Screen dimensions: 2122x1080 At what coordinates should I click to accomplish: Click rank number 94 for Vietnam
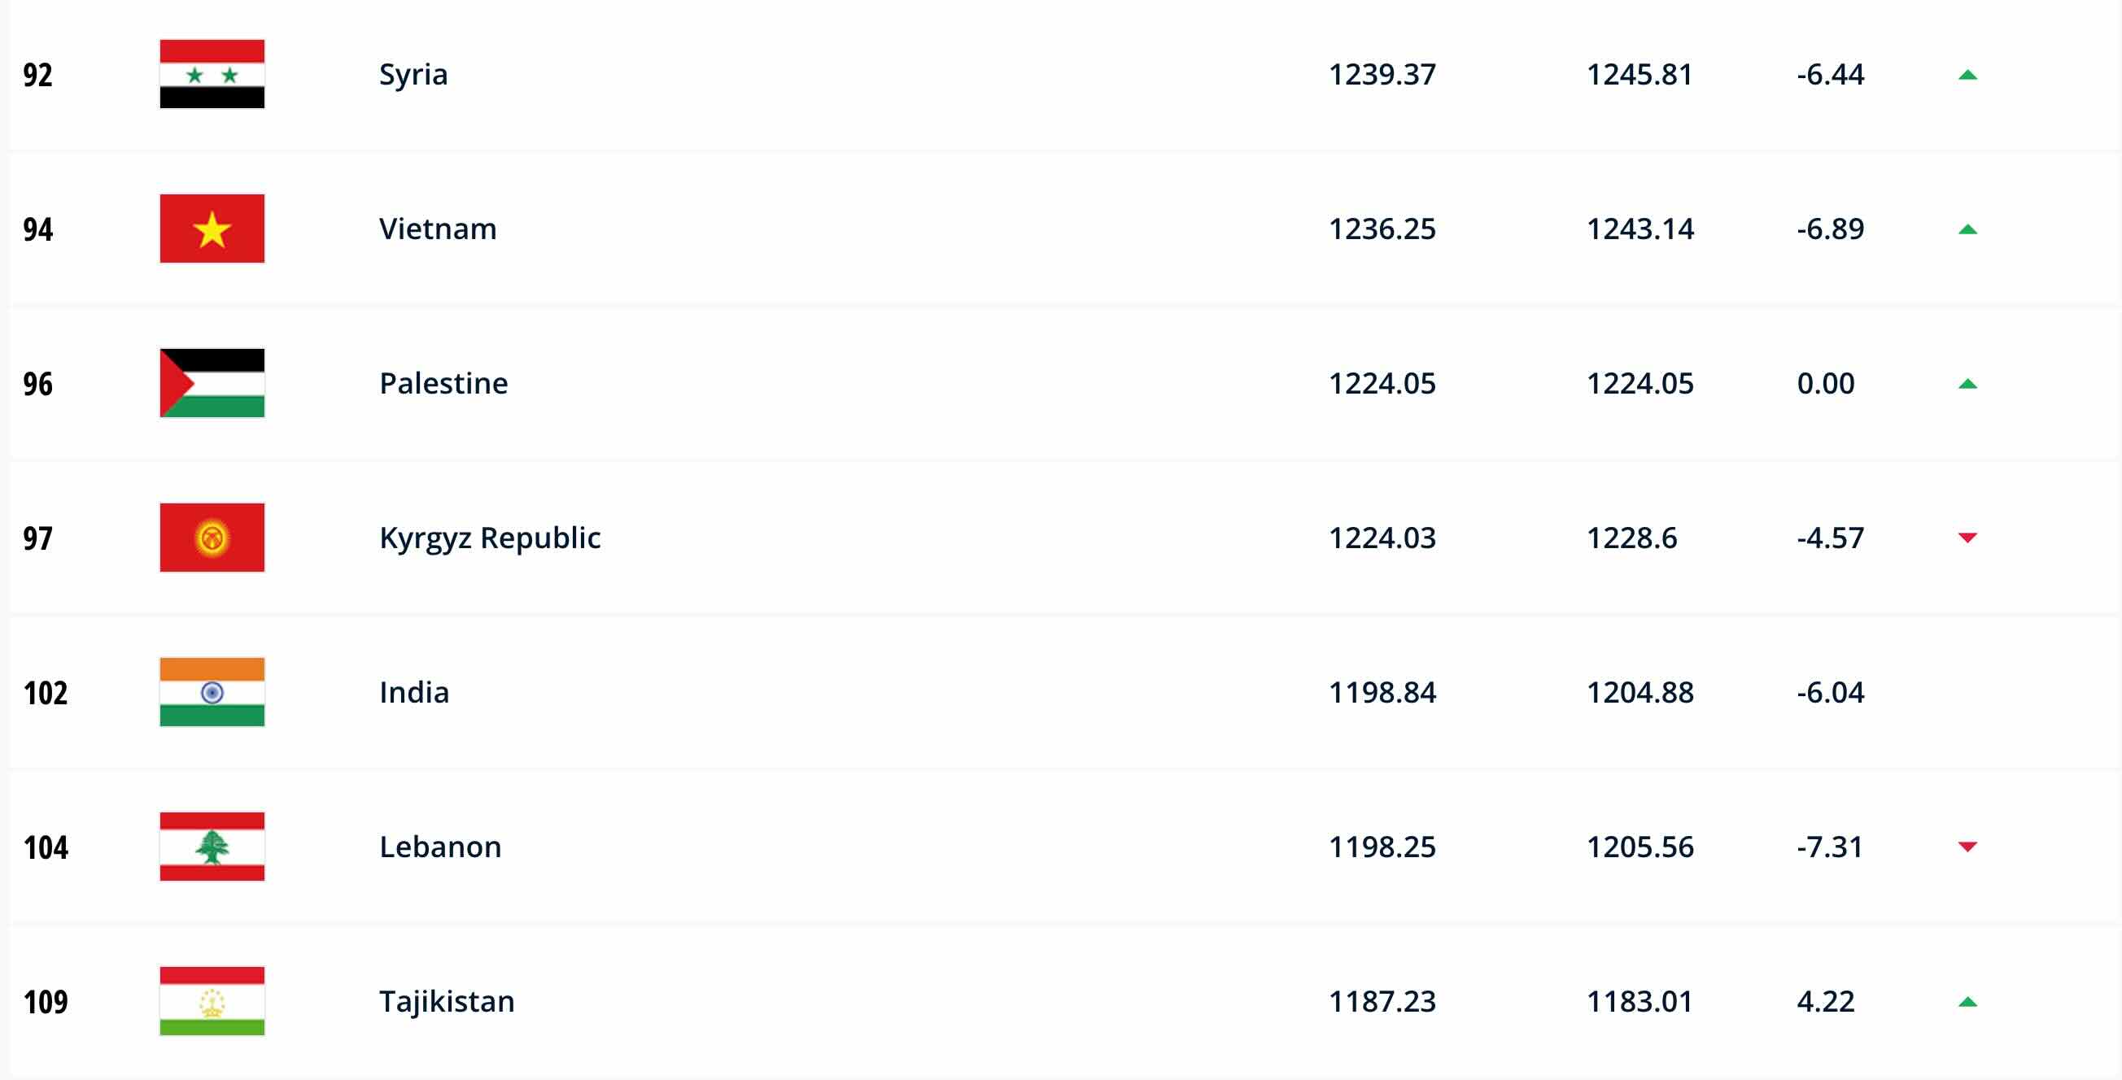point(38,229)
